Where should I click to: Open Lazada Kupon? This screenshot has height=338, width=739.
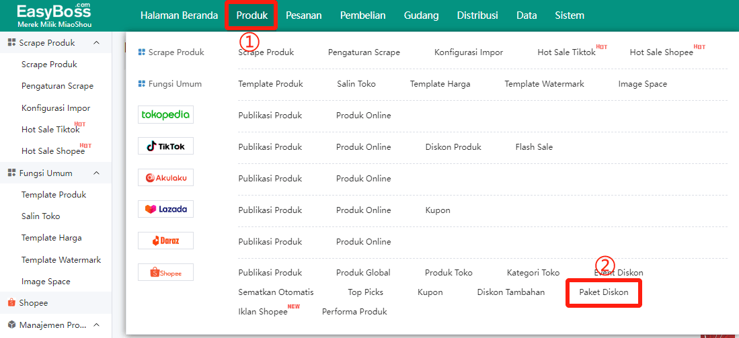[437, 210]
